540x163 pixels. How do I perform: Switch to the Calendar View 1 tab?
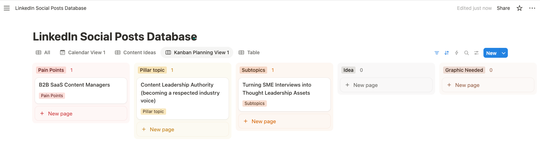coord(83,52)
